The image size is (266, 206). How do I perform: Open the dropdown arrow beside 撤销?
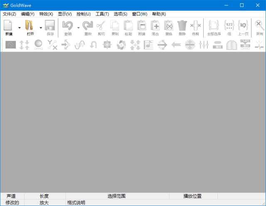(x=79, y=28)
